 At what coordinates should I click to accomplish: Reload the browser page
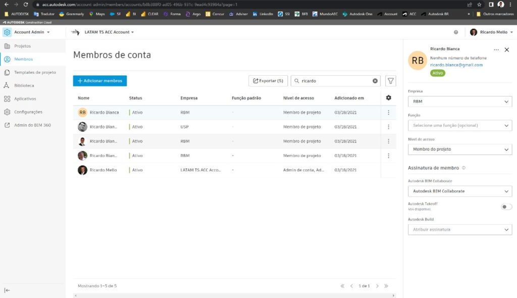point(25,5)
